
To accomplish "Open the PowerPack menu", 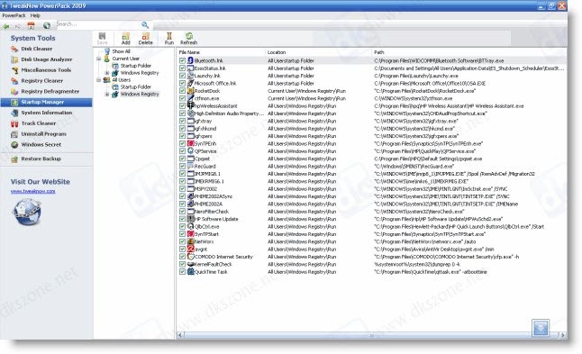I will [x=14, y=15].
